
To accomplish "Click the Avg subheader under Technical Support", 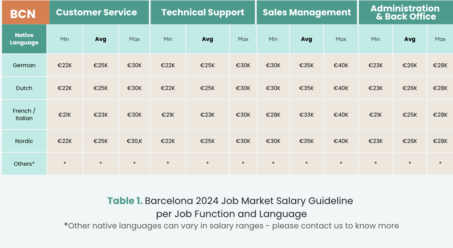I will (208, 39).
